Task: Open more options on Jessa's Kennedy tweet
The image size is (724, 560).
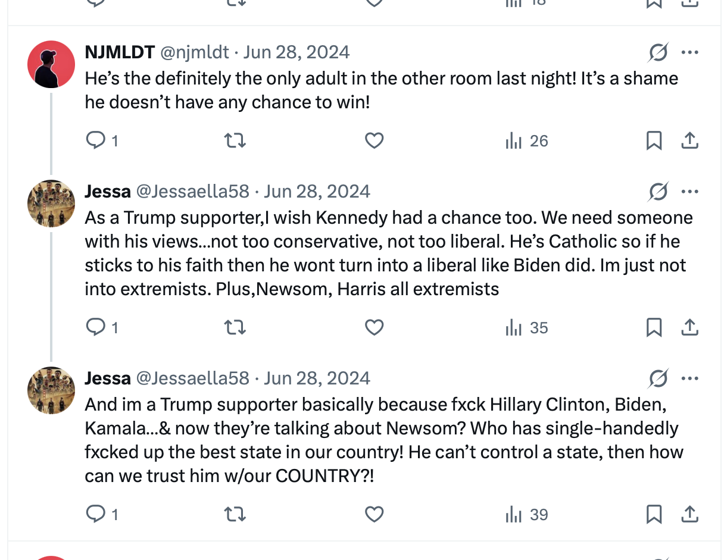Action: 689,192
